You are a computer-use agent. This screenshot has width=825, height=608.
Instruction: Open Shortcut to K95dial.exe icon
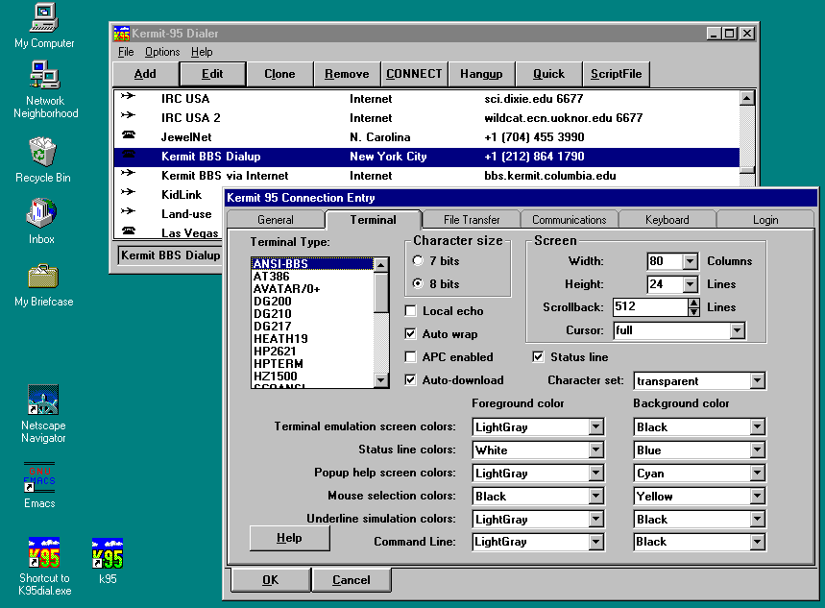44,553
